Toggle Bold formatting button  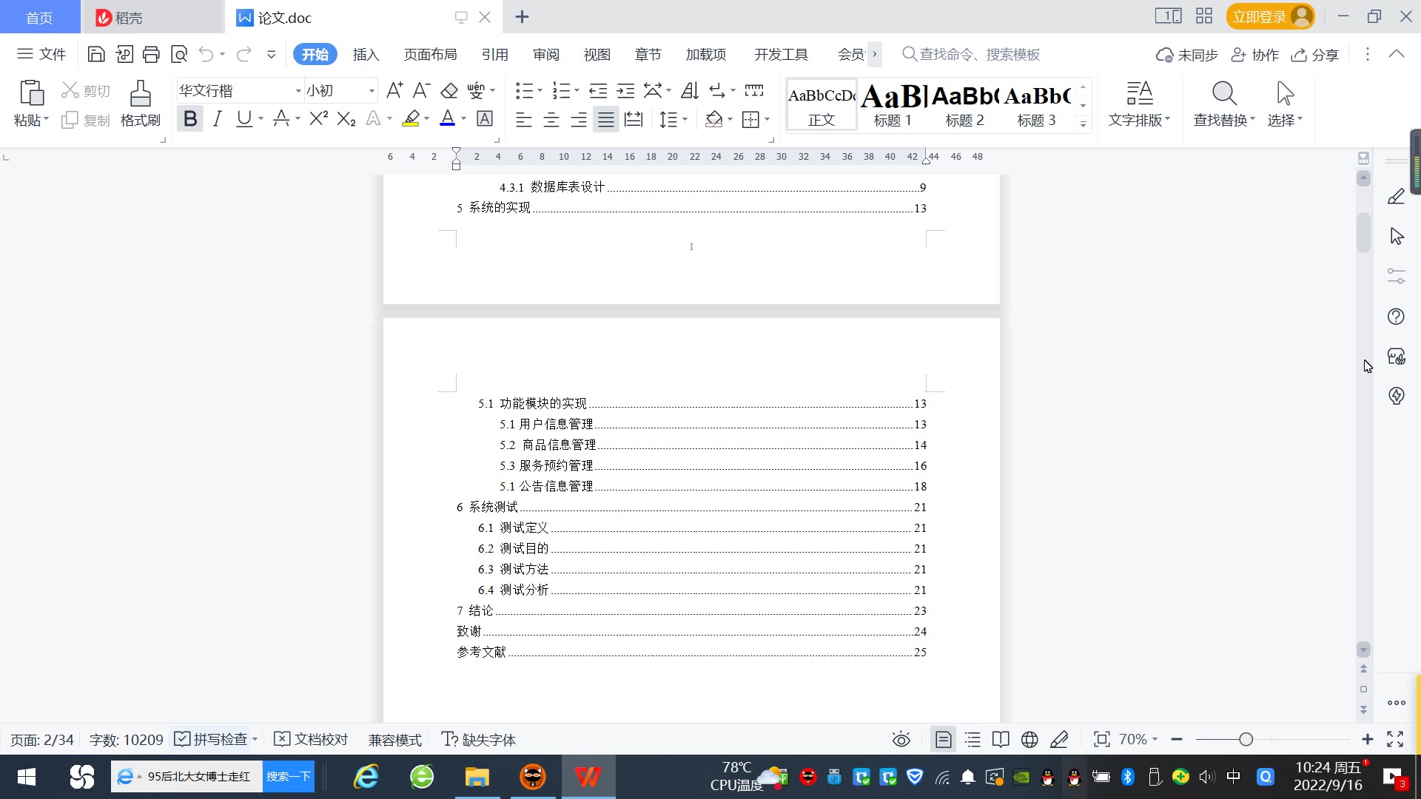(190, 118)
